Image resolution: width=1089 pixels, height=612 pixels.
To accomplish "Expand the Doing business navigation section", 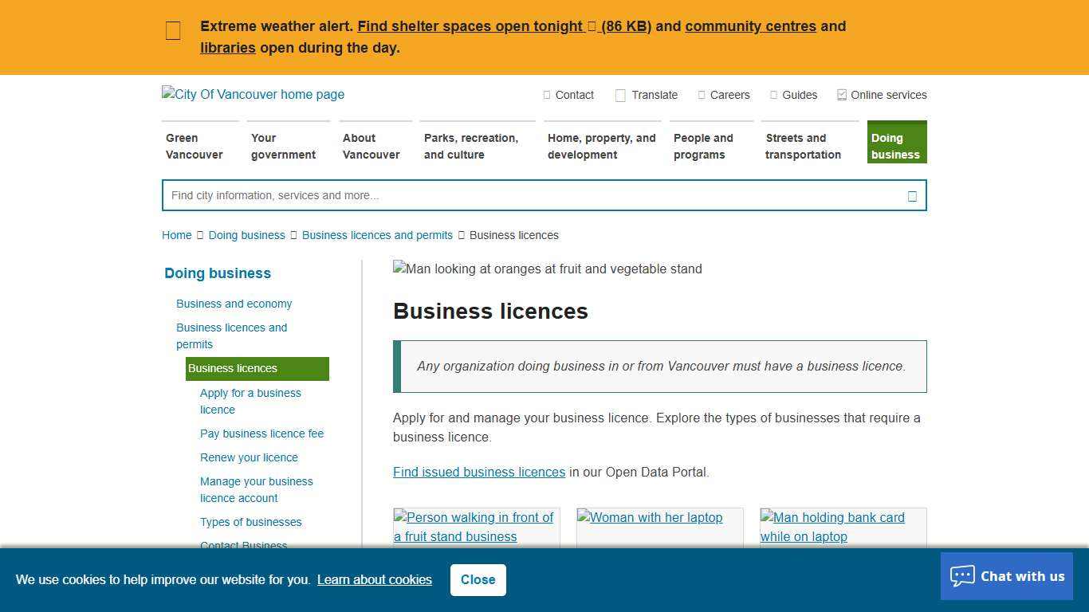I will (217, 273).
